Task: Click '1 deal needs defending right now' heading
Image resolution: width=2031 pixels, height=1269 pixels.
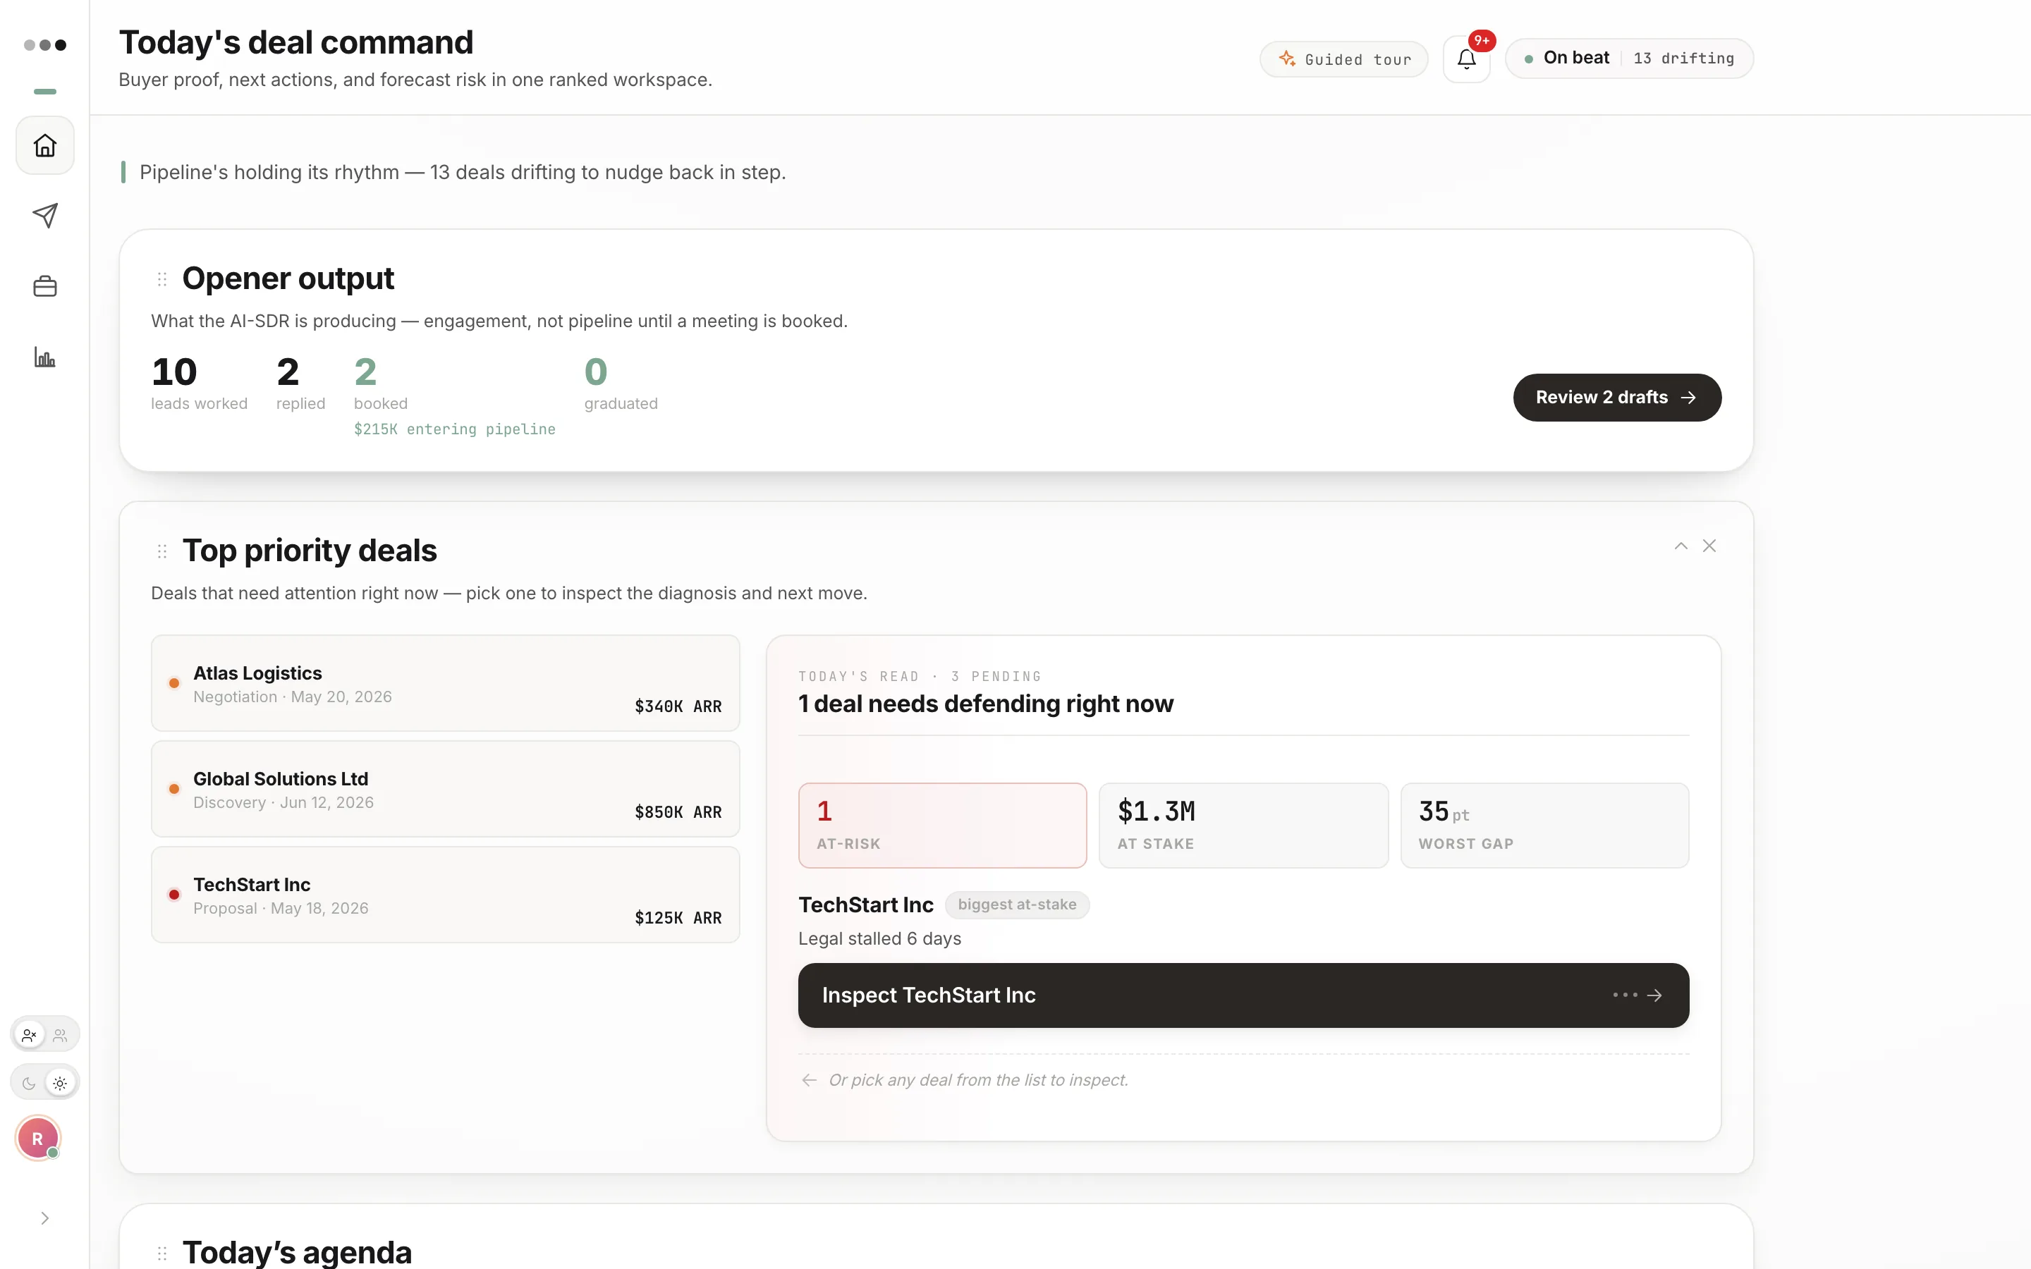Action: point(985,704)
